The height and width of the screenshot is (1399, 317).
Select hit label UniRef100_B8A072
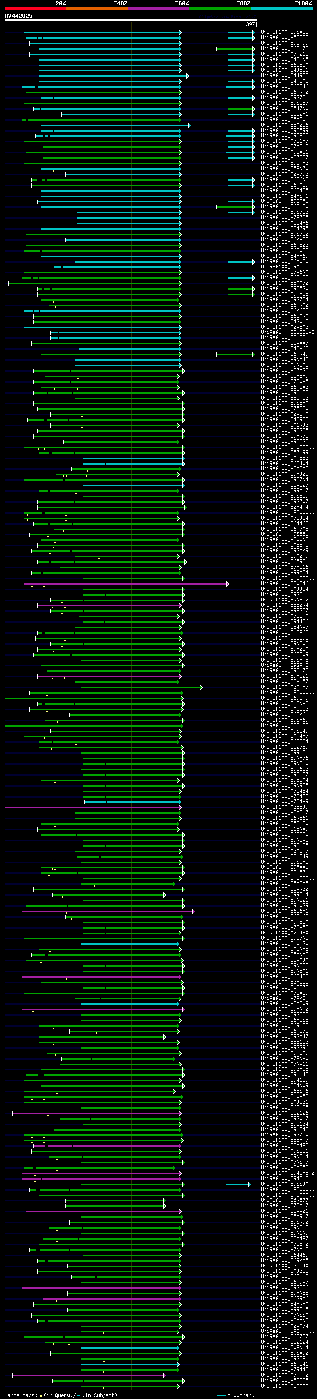[x=284, y=283]
